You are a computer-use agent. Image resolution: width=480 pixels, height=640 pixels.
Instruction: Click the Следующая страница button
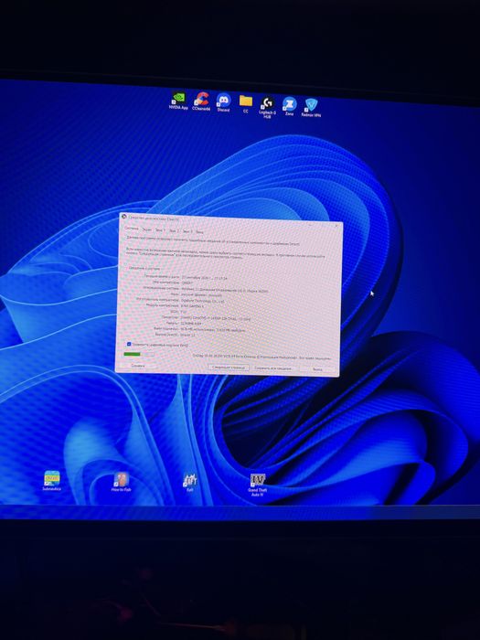[229, 368]
